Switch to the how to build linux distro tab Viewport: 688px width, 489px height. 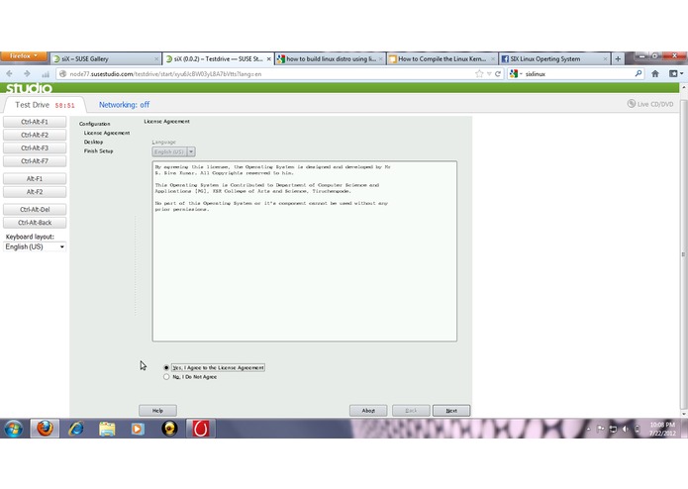point(330,58)
